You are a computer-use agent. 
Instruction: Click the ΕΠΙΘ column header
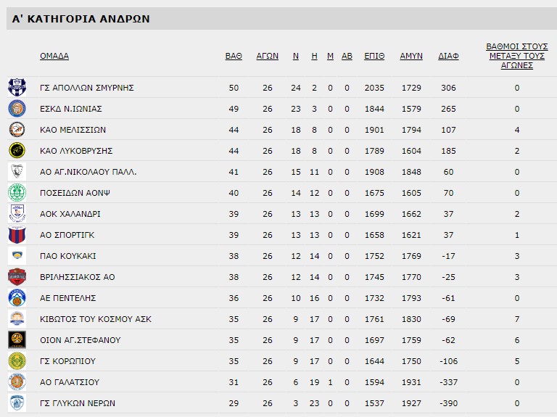click(x=374, y=56)
